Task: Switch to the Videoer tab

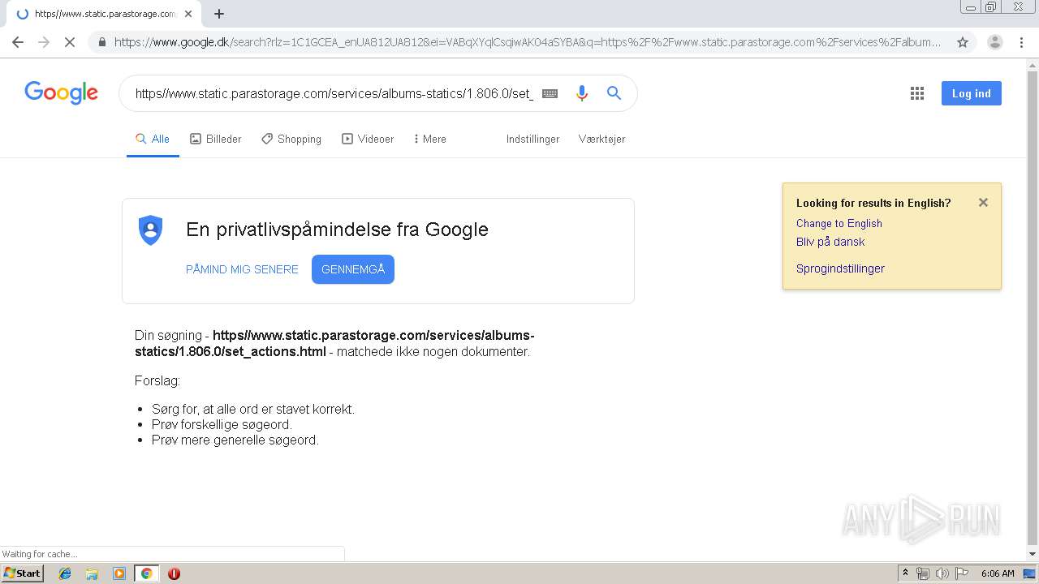Action: (x=368, y=139)
